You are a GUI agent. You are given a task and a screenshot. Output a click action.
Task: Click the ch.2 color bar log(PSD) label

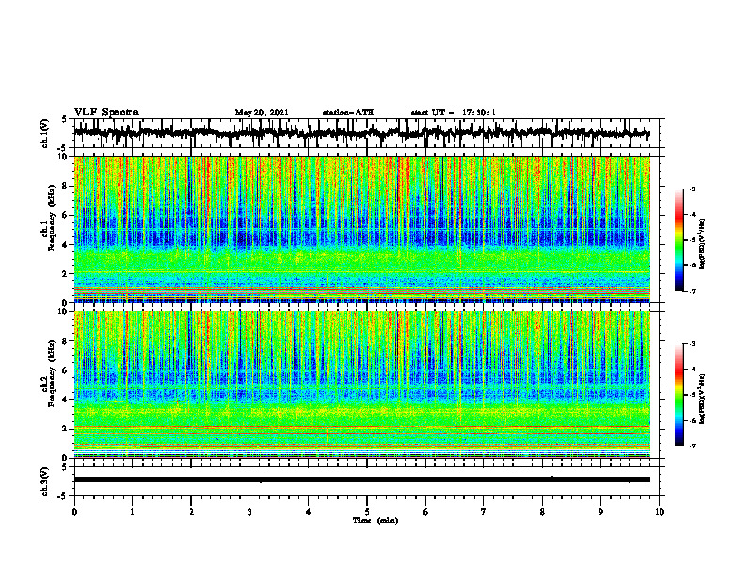click(703, 399)
